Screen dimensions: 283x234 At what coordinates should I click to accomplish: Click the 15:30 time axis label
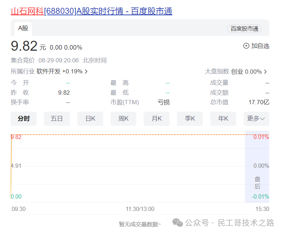[x=262, y=209]
